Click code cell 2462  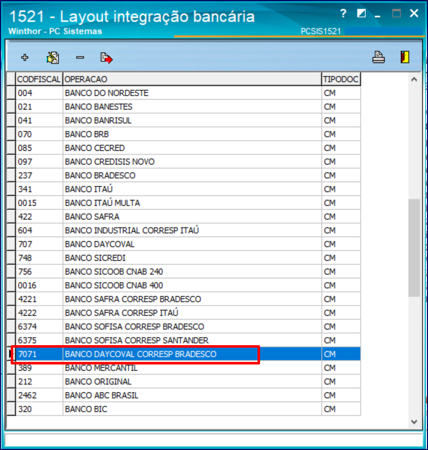coord(39,396)
